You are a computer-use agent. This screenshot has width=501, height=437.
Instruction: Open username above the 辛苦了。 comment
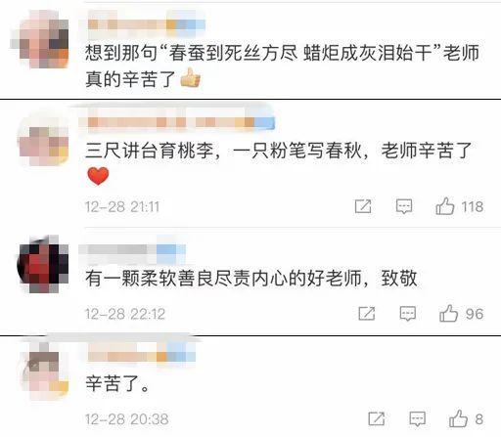point(141,356)
